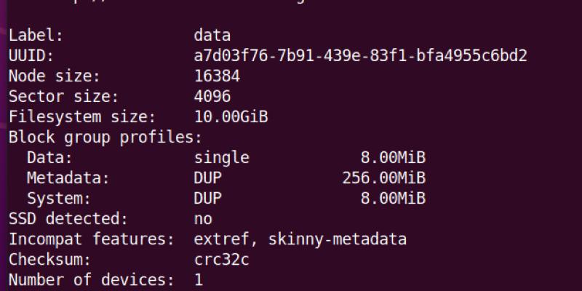Screen dimensions: 582x291
Task: Click DUP in the System row
Action: pos(207,198)
